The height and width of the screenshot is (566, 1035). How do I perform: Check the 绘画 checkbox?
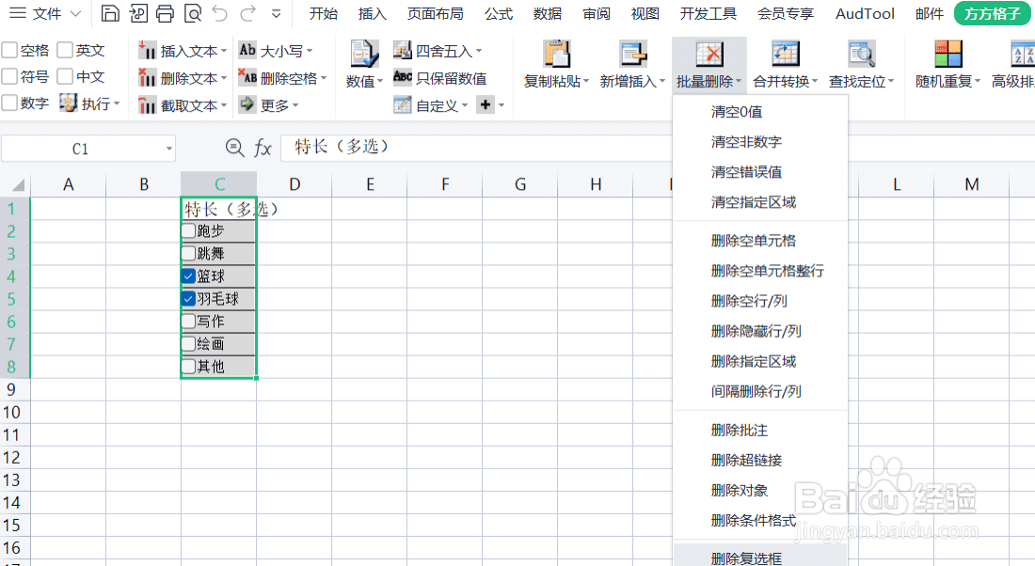click(x=189, y=344)
